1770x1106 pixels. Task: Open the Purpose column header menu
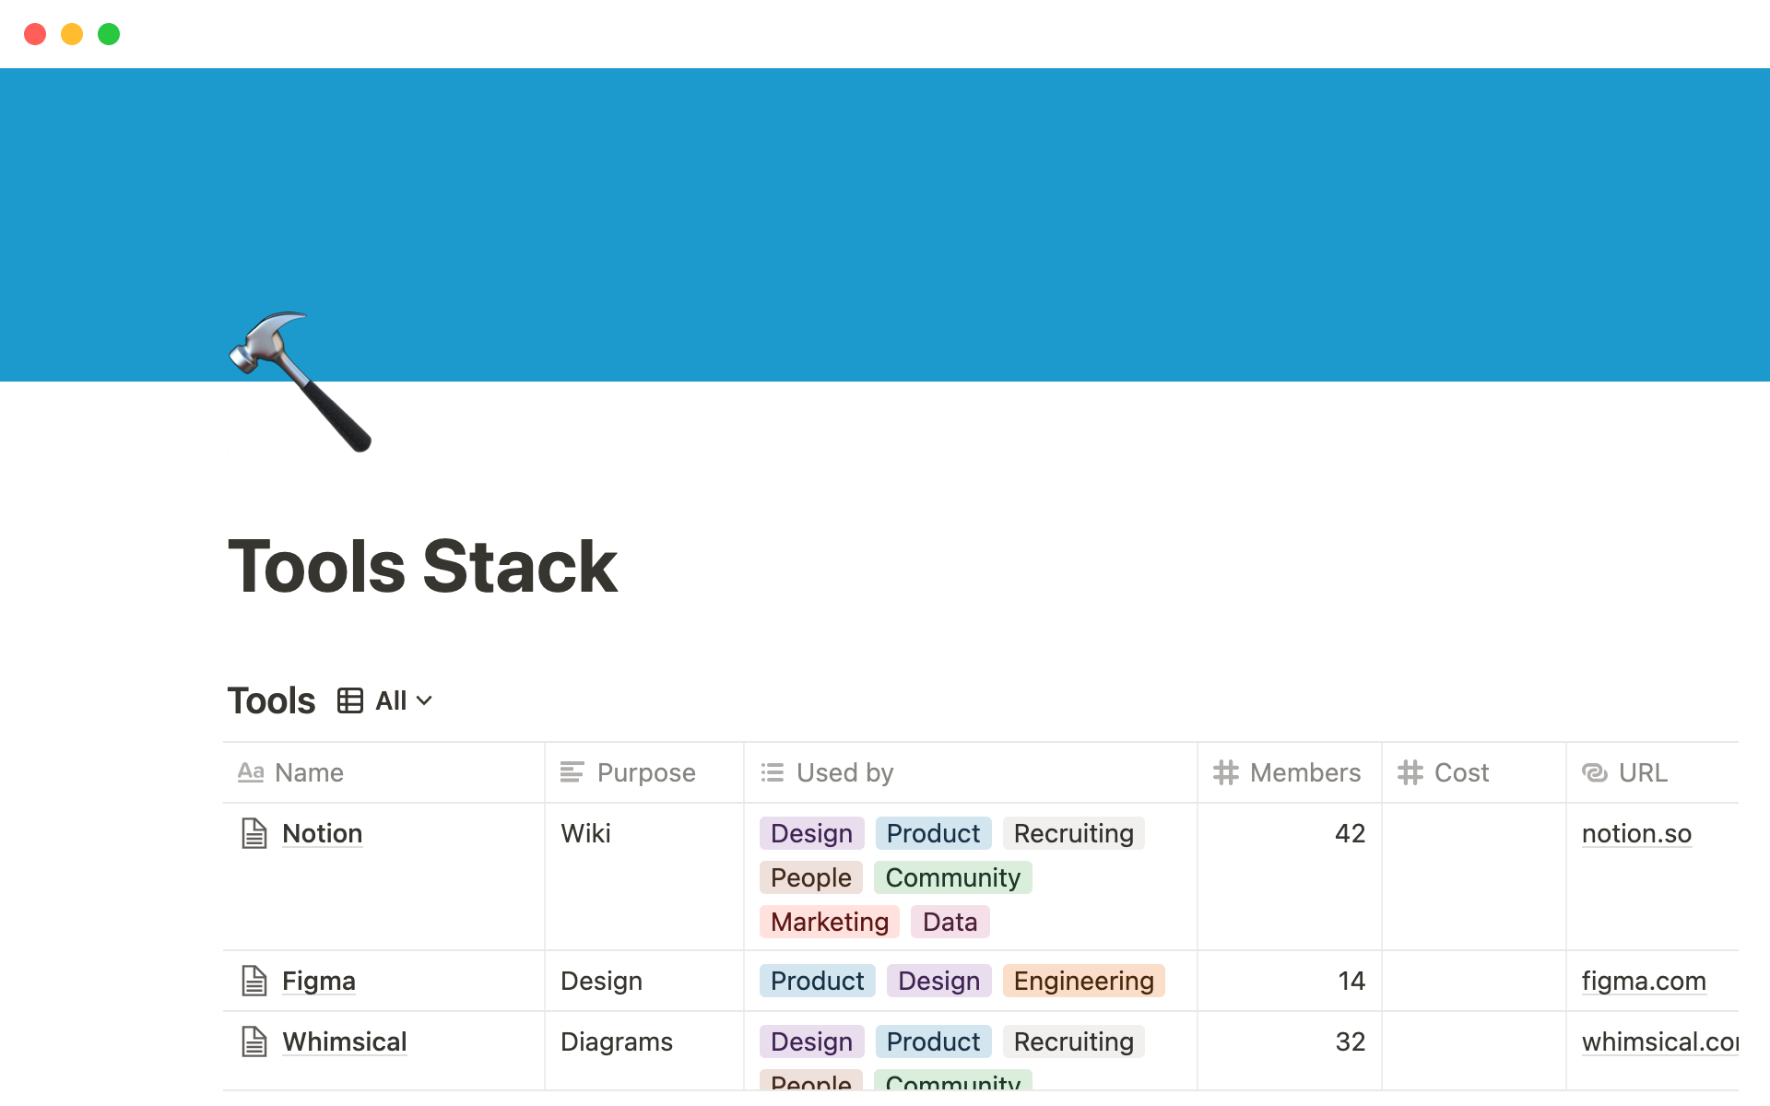(645, 772)
